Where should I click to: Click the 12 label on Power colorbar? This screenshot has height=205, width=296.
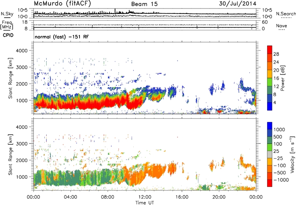pyautogui.click(x=276, y=87)
